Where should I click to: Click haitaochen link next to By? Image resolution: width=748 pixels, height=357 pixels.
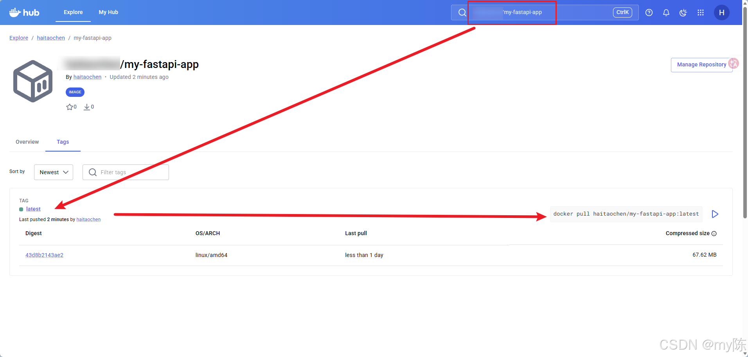point(87,77)
